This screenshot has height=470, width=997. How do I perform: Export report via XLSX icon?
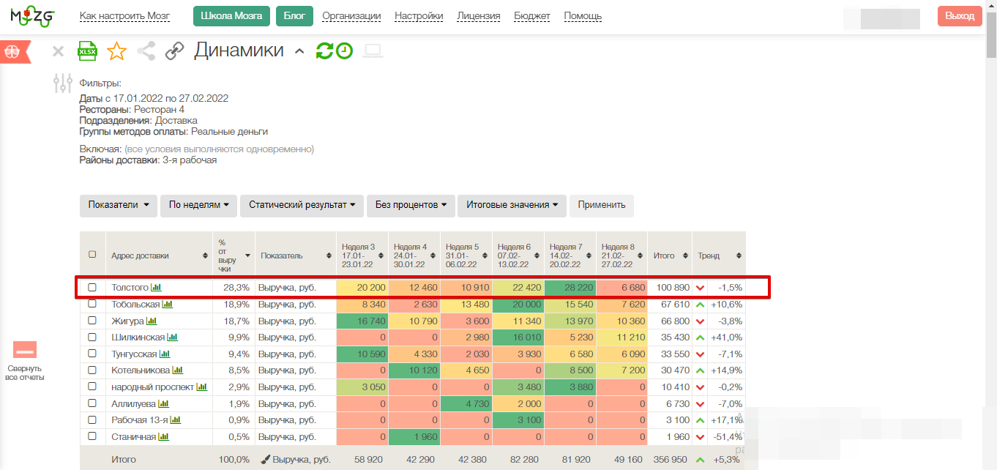pos(88,51)
